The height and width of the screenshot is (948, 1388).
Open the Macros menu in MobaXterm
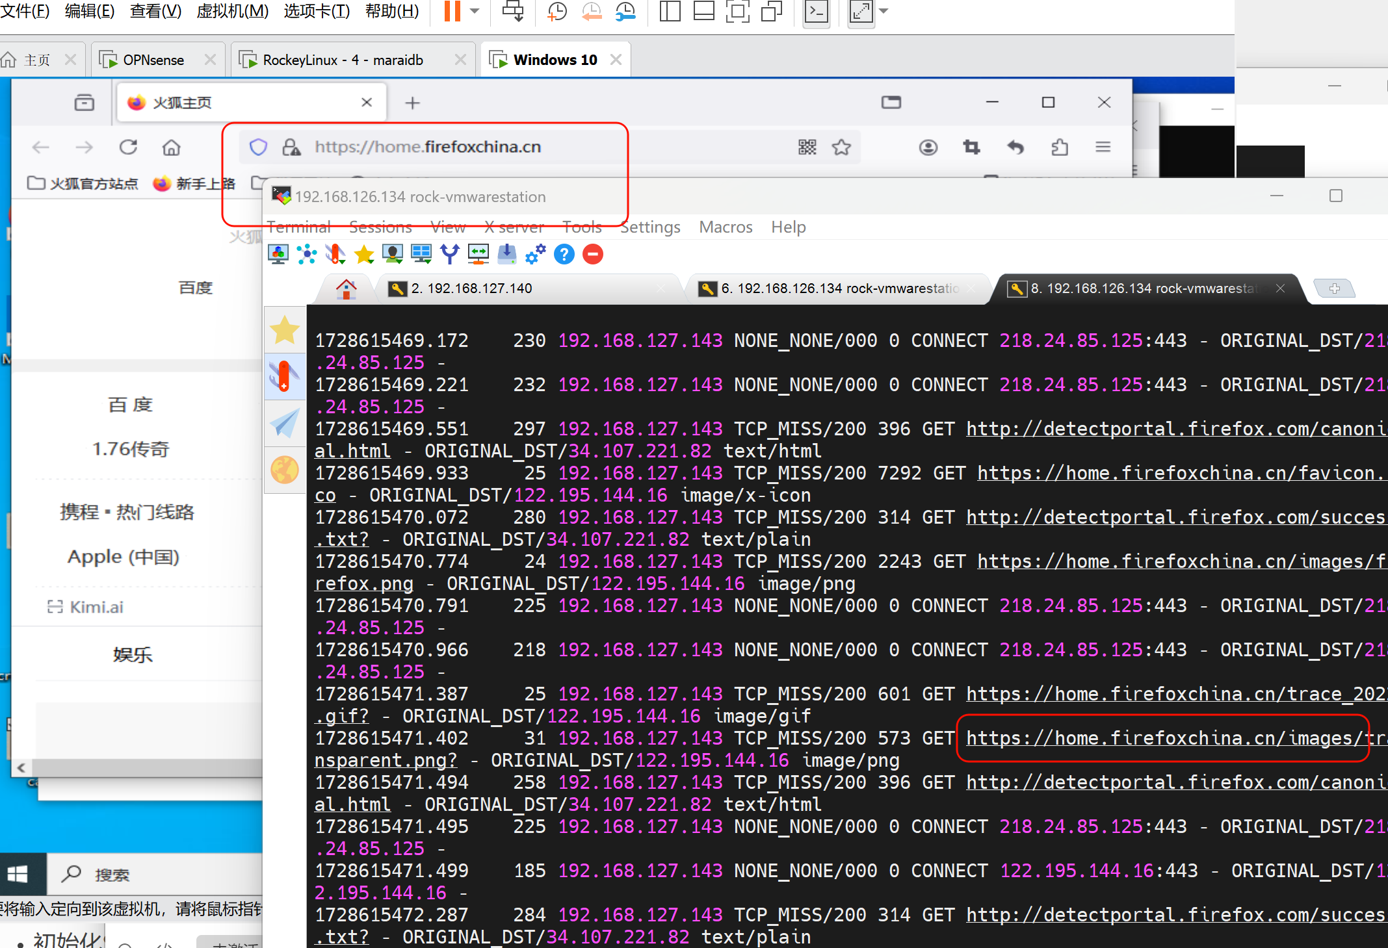point(726,227)
